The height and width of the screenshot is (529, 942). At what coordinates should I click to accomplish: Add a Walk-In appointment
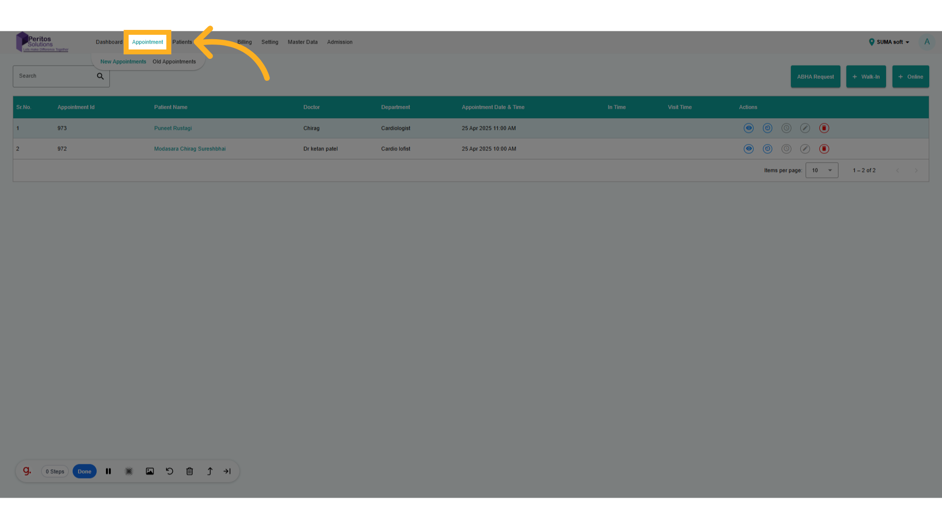865,77
